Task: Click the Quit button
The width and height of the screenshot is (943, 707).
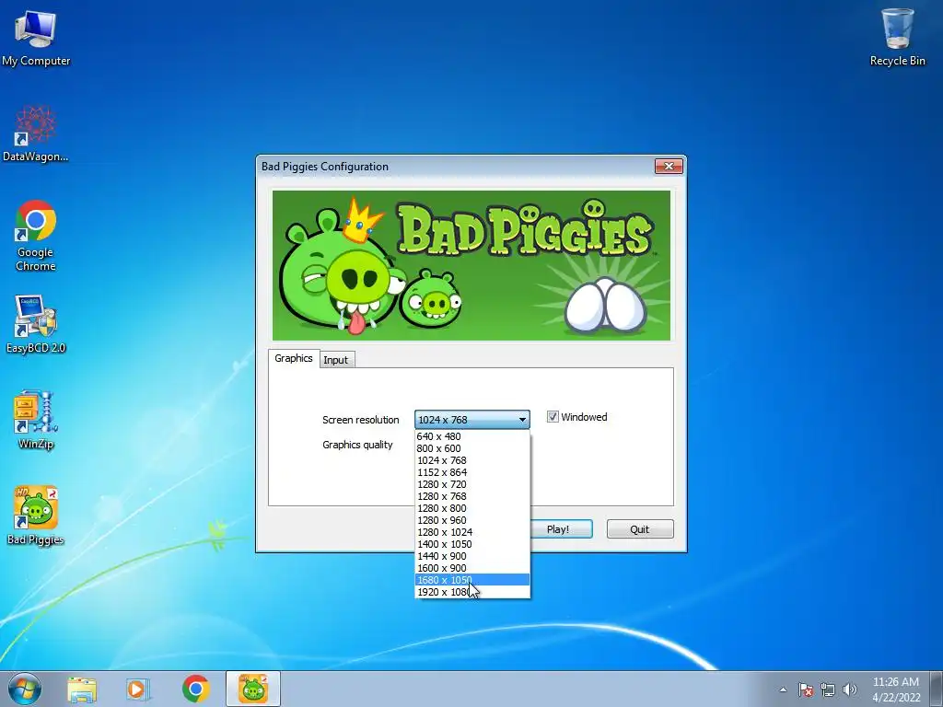Action: click(640, 529)
